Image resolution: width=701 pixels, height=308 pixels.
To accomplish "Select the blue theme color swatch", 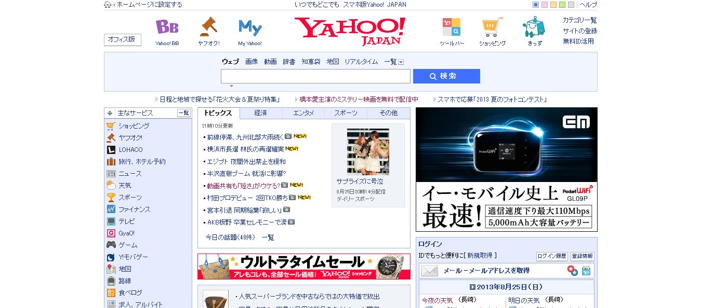I will click(x=536, y=5).
